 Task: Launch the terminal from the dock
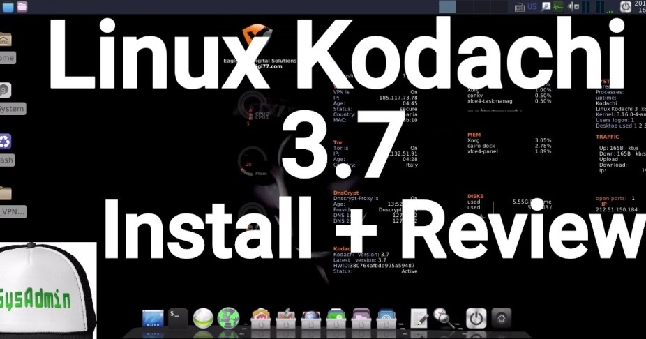click(178, 318)
